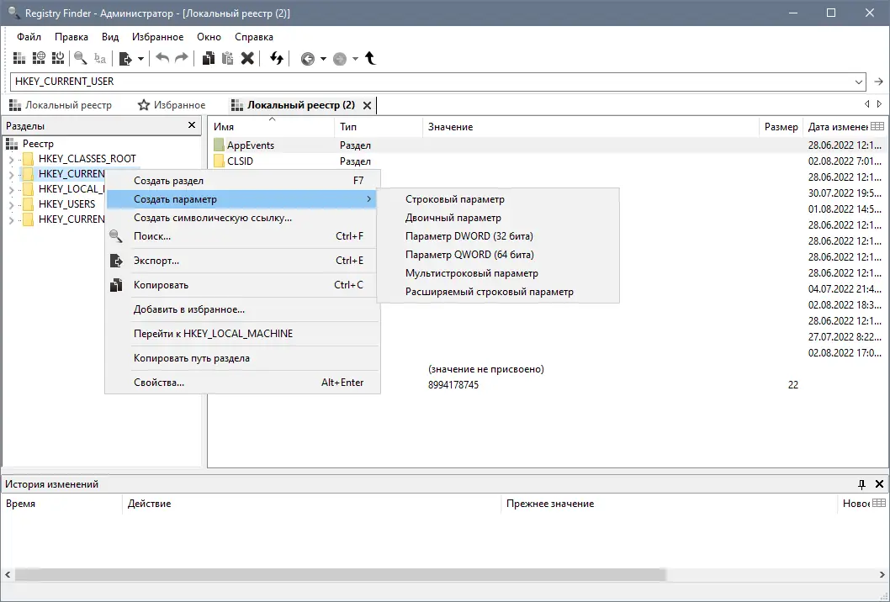
Task: Choose Поиск... from the context menu
Action: click(x=242, y=236)
